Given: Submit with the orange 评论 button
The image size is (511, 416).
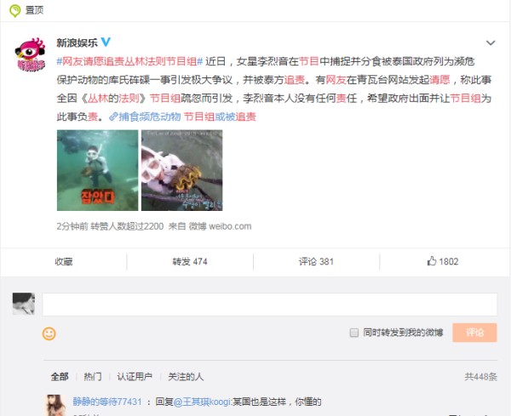Looking at the screenshot, I should [x=474, y=333].
